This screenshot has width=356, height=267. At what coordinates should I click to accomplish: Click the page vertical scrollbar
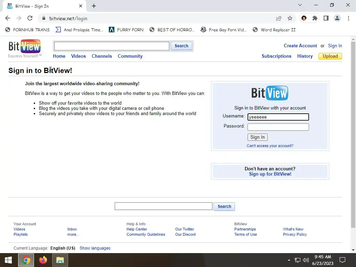point(353,134)
